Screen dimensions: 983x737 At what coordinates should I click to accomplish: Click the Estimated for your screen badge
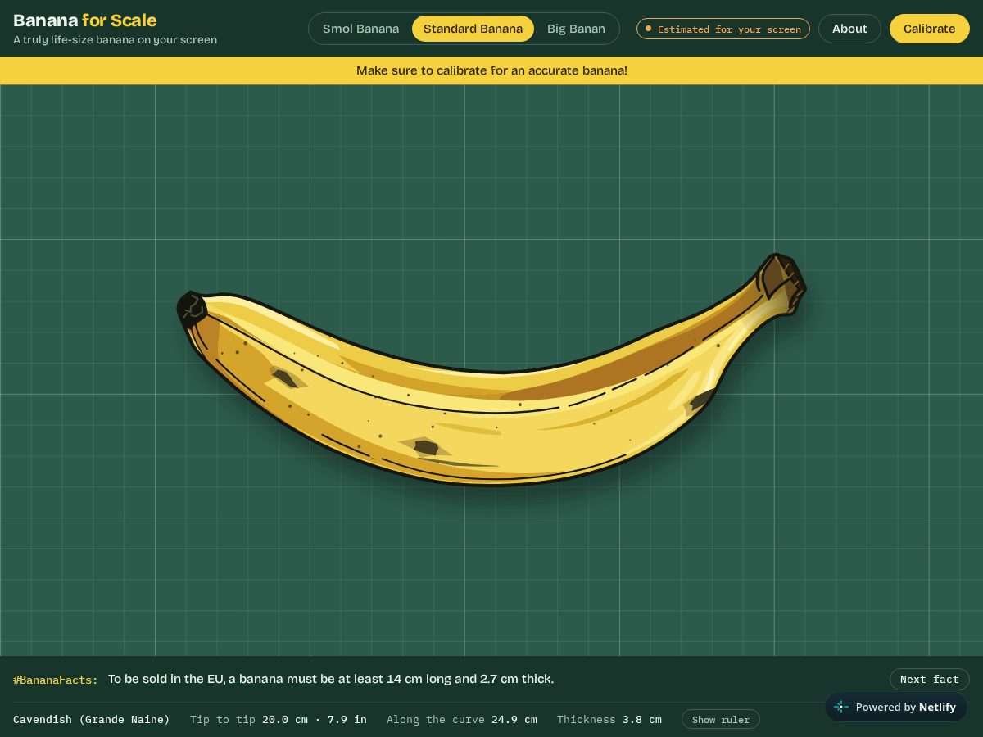tap(723, 29)
